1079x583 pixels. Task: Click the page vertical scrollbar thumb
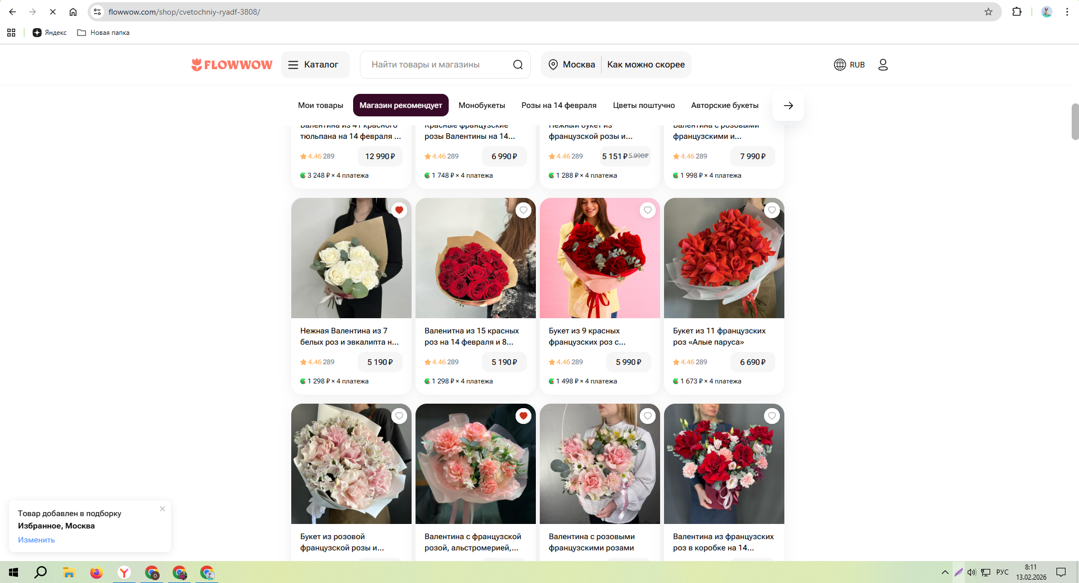(1075, 121)
